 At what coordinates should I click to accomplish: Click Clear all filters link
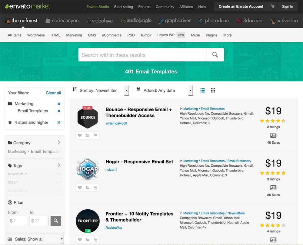coord(53,93)
